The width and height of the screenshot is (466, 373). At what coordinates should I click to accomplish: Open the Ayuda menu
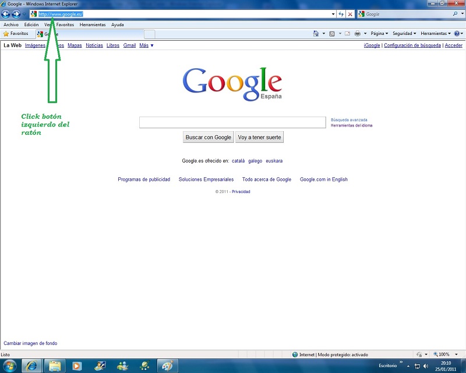[118, 24]
